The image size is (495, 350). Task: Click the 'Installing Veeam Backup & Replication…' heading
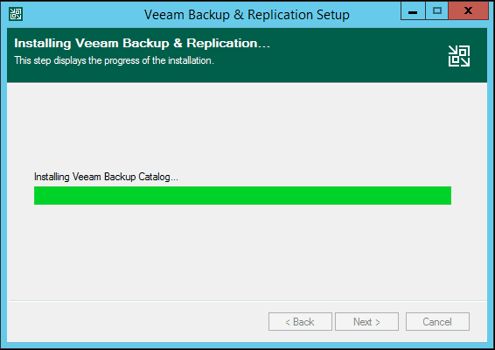click(x=142, y=43)
